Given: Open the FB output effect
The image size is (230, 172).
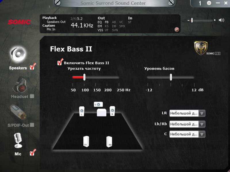Looking at the screenshot, I should coord(107,22).
